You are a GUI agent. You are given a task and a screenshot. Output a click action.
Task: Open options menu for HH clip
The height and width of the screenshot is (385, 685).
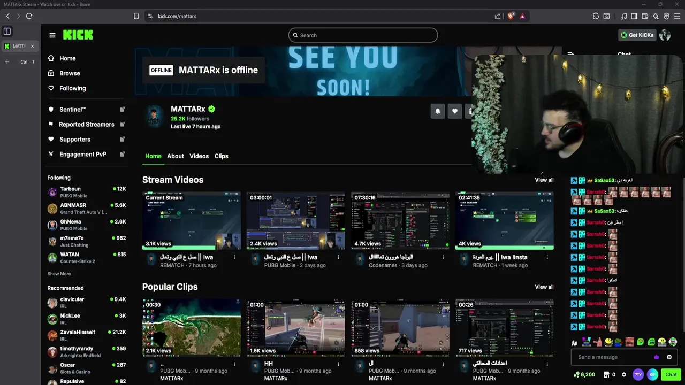[338, 364]
